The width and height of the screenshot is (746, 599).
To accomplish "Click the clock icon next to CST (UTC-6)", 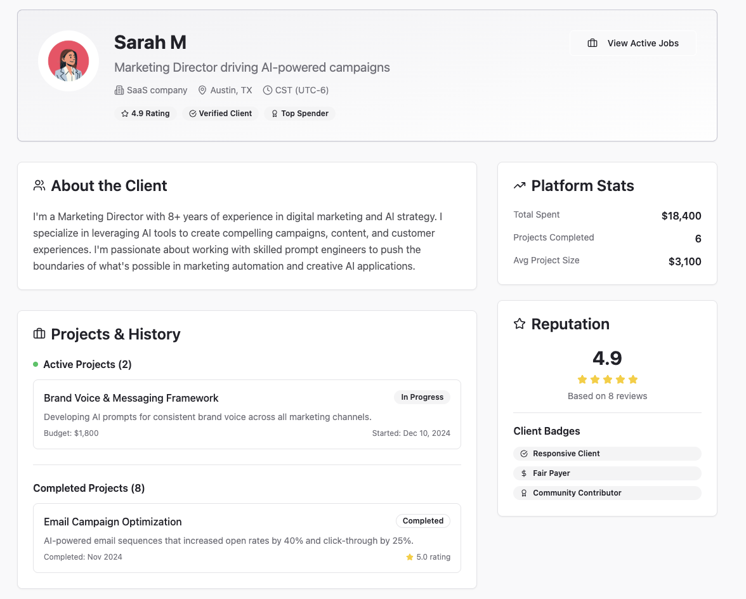I will click(x=268, y=90).
